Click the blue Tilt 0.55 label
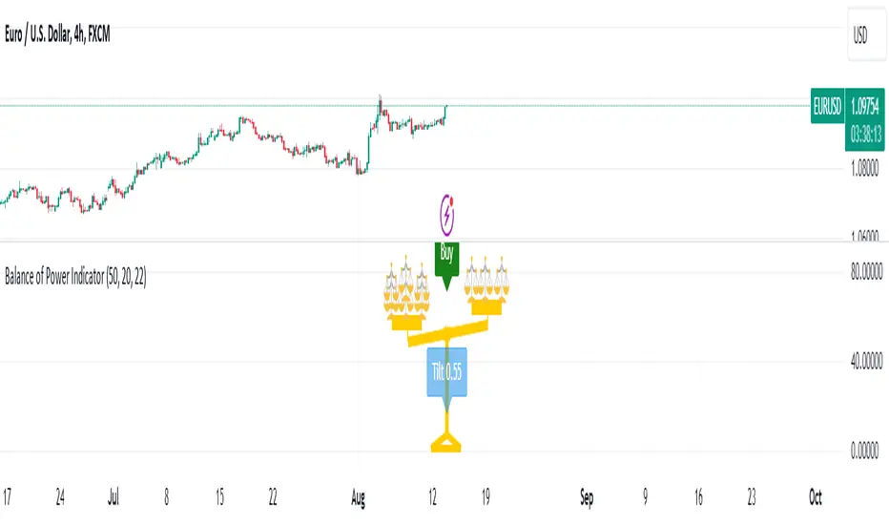 click(x=446, y=371)
